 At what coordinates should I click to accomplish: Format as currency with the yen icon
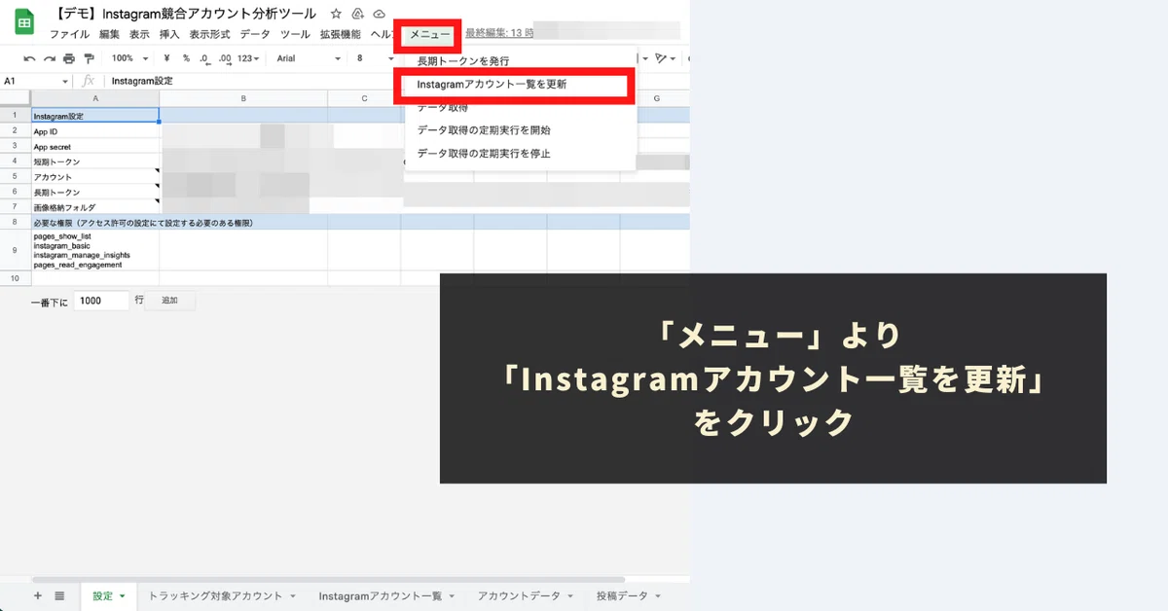(167, 58)
